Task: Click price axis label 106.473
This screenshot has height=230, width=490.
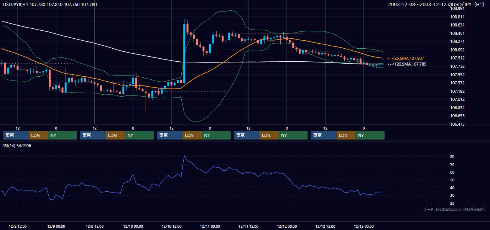Action: [x=457, y=124]
